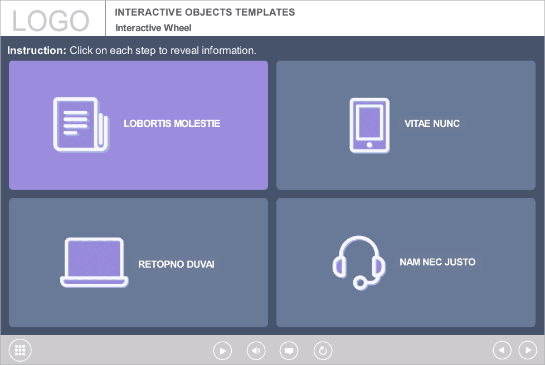Image resolution: width=545 pixels, height=365 pixels.
Task: Replay the slide with circular arrow
Action: coord(323,351)
